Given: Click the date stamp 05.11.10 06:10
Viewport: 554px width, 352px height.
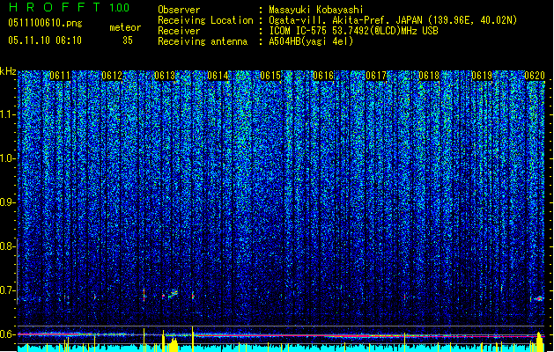Looking at the screenshot, I should pos(45,40).
